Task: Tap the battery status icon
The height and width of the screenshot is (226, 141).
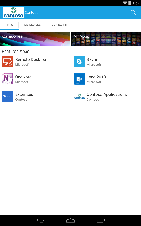Action: coord(129,3)
